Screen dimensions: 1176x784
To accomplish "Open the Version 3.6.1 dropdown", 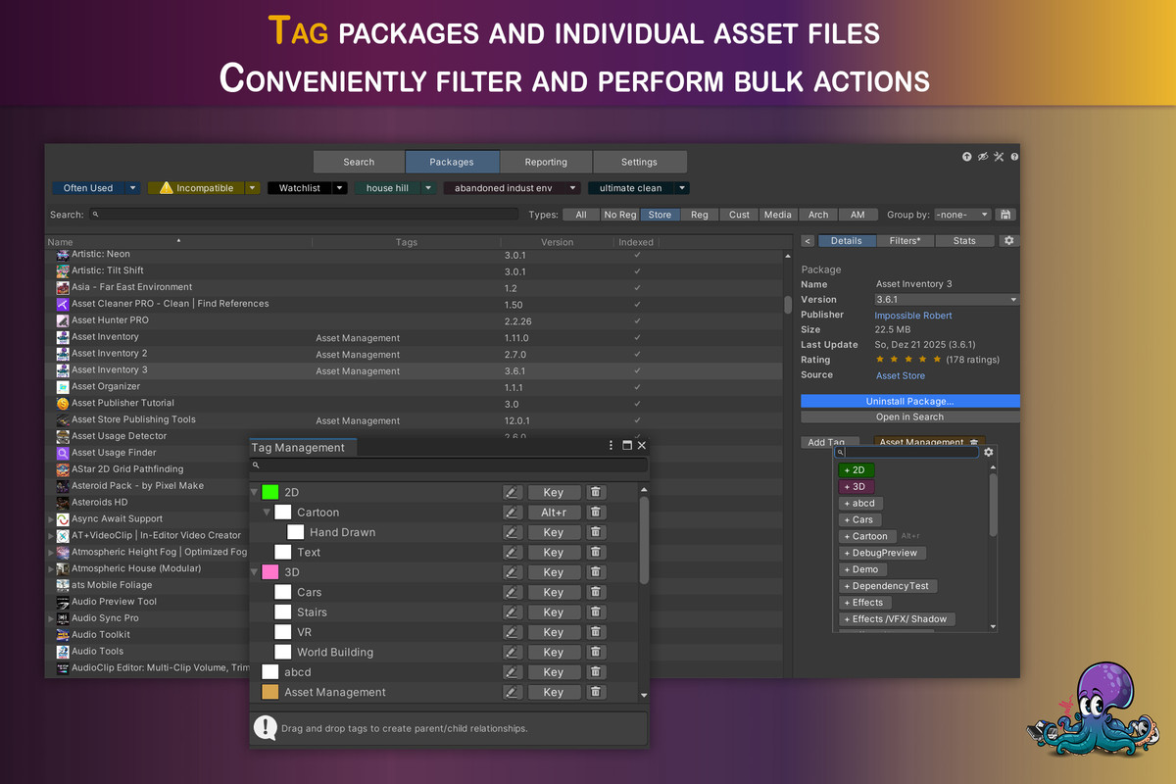I will (946, 299).
